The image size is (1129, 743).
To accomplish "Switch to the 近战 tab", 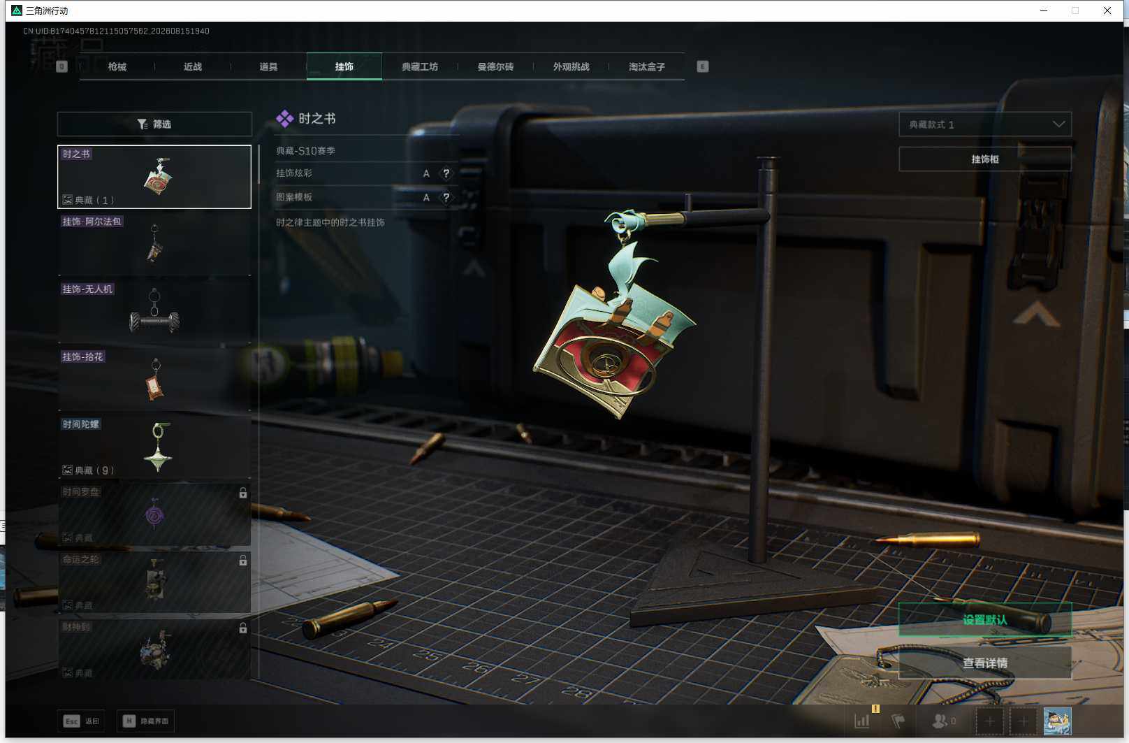I will pyautogui.click(x=193, y=66).
